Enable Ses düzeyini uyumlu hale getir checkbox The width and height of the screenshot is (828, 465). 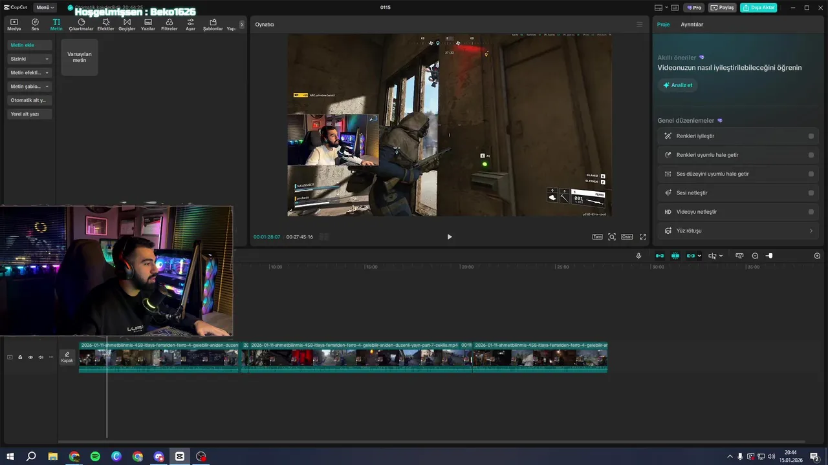tap(811, 174)
